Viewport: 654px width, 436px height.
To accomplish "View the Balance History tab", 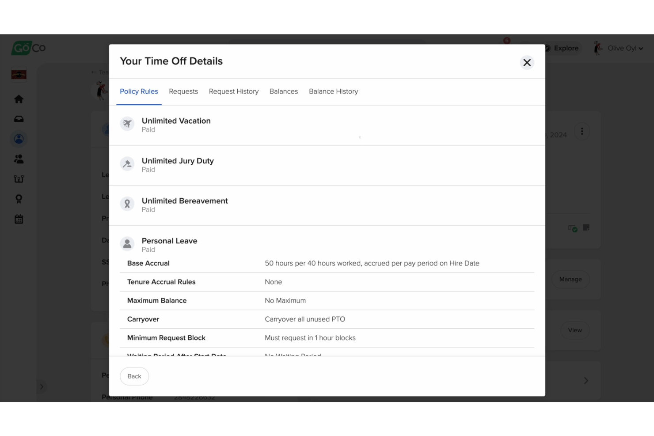I will 334,91.
